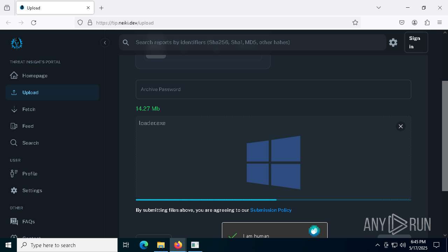The height and width of the screenshot is (252, 448).
Task: List all tabs dropdown arrow
Action: point(378,8)
